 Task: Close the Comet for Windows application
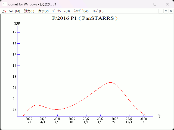pos(167,4)
